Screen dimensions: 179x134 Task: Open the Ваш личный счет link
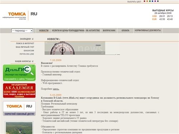25,47
